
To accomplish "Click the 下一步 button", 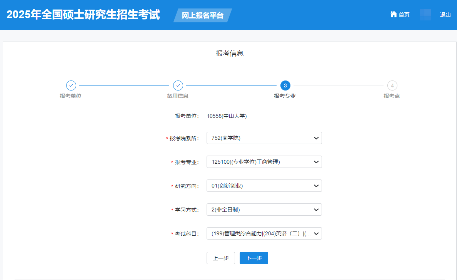I will [x=254, y=258].
